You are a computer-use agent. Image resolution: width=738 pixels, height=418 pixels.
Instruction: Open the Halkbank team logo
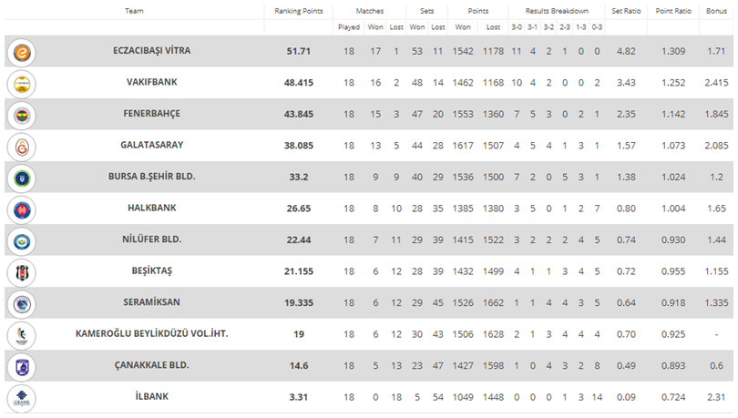[22, 209]
